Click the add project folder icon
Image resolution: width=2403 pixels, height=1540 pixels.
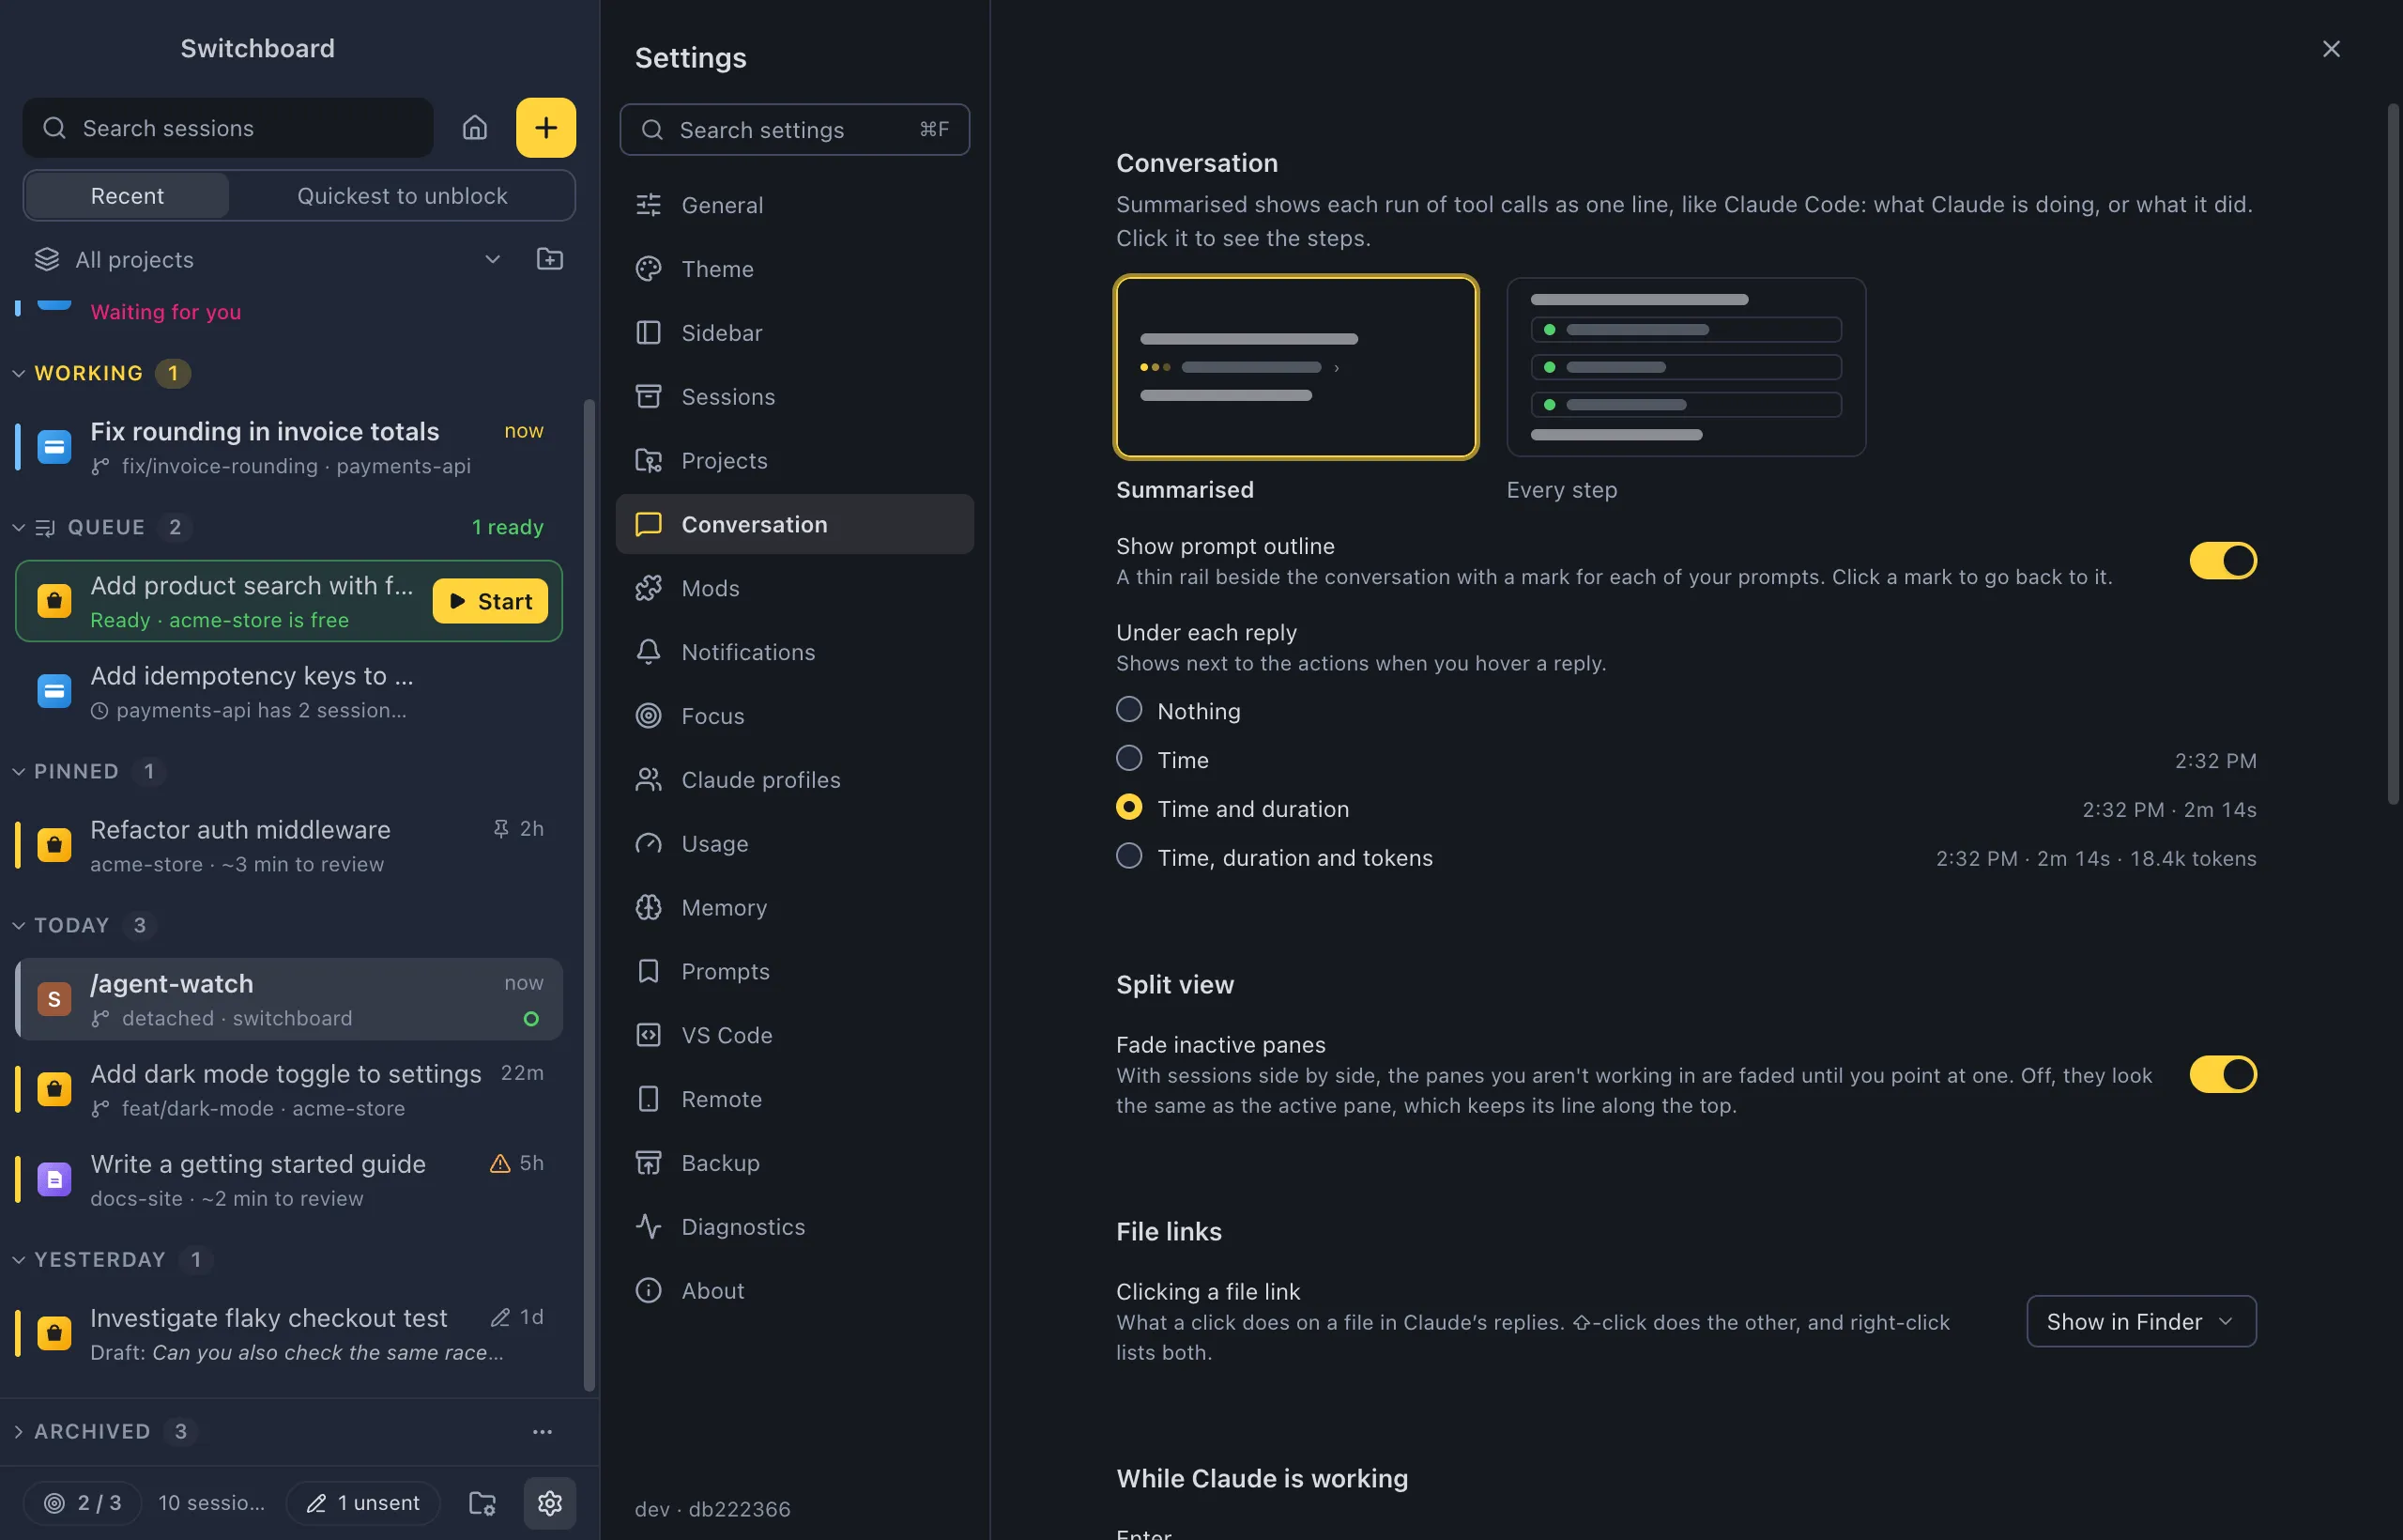550,259
